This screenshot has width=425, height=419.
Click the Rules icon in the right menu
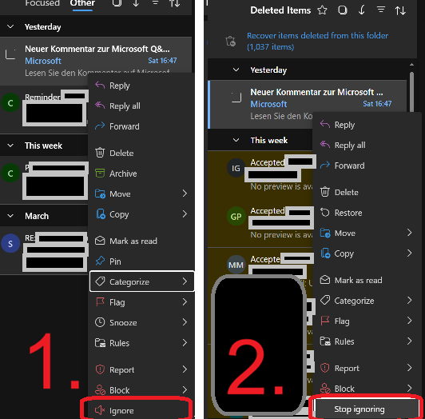coord(325,341)
